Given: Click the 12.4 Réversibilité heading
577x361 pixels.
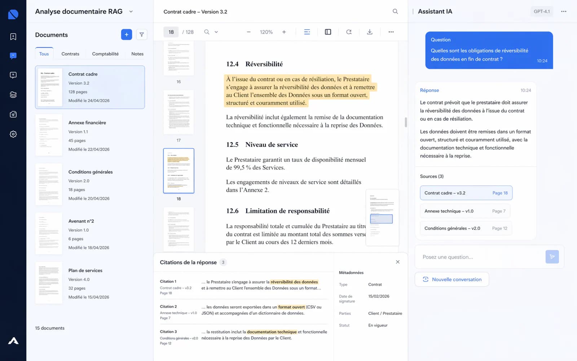Looking at the screenshot, I should click(254, 64).
